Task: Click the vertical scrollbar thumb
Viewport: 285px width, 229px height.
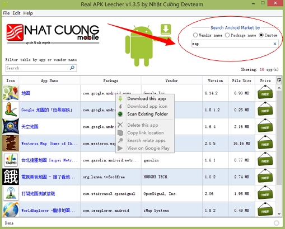Action: [279, 137]
